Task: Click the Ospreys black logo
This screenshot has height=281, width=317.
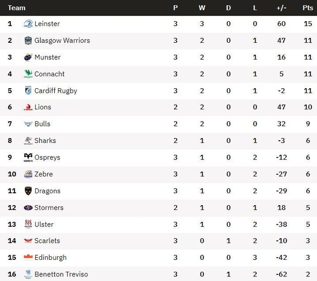Action: tap(28, 157)
